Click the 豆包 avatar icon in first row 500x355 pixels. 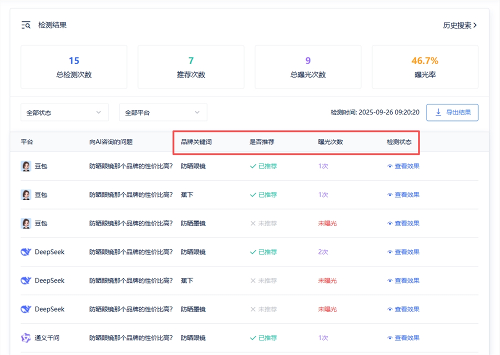(x=25, y=165)
